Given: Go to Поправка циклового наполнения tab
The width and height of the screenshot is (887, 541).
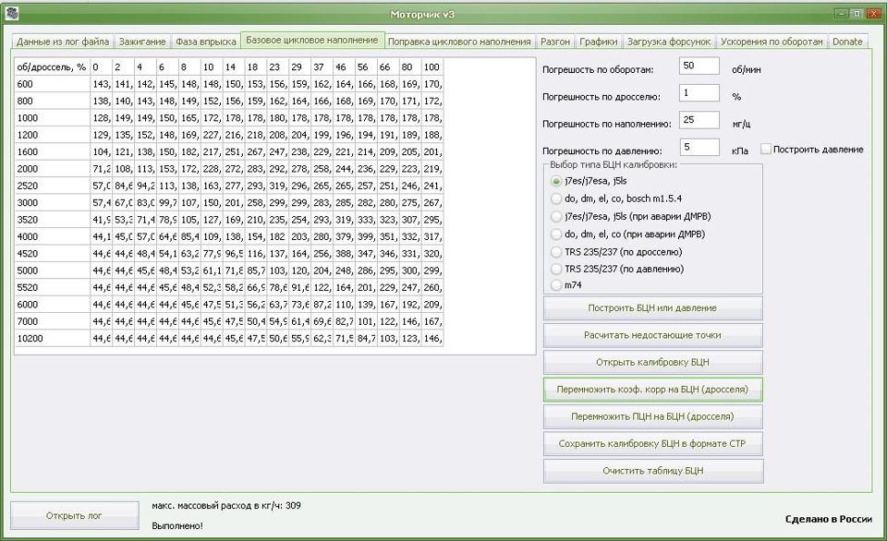Looking at the screenshot, I should pos(459,42).
